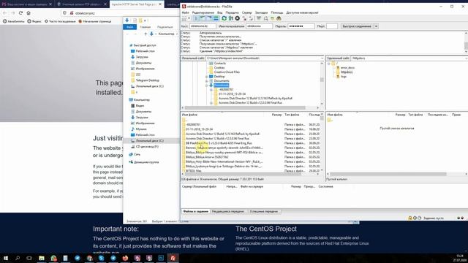This screenshot has height=263, width=468.
Task: Open the Редактирование menu
Action: click(x=203, y=12)
